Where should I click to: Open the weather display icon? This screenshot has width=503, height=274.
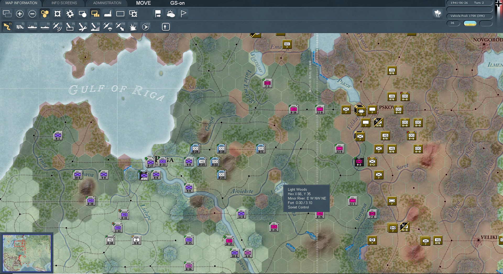[x=171, y=14]
